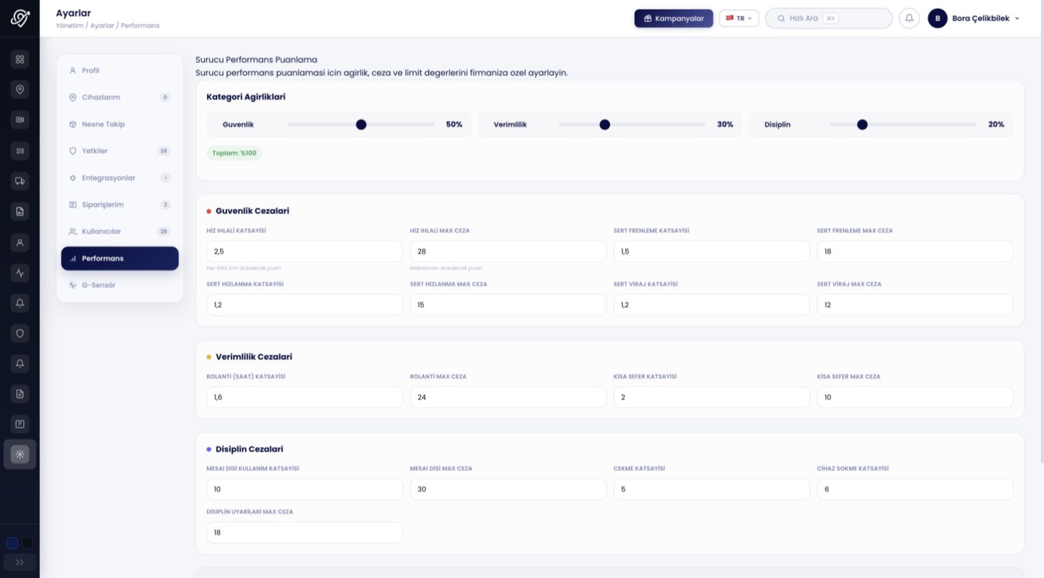The image size is (1044, 578).
Task: Open Nesne Takip settings section
Action: click(x=119, y=124)
